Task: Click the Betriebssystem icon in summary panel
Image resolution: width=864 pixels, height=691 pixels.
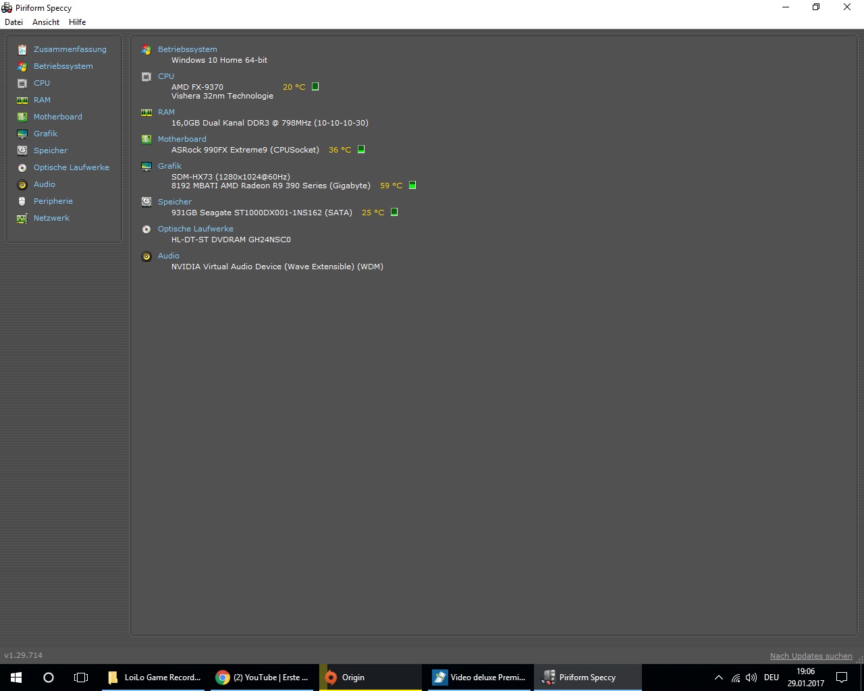Action: [x=146, y=50]
